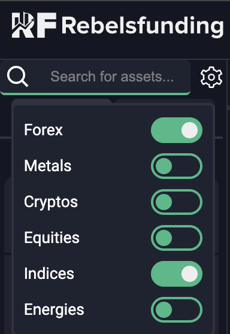Select right tab peeking above filter panel
The width and height of the screenshot is (230, 334).
click(164, 101)
